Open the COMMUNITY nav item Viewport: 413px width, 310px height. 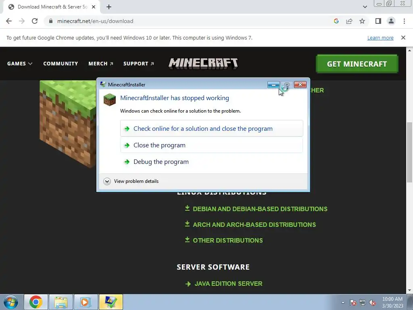tap(60, 63)
